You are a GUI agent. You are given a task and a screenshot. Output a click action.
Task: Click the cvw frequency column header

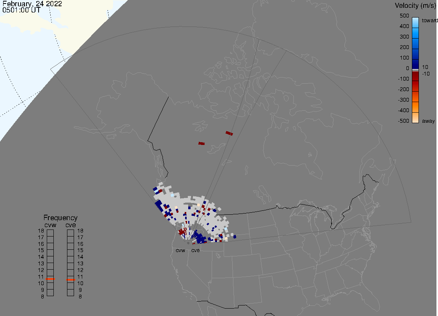click(50, 225)
